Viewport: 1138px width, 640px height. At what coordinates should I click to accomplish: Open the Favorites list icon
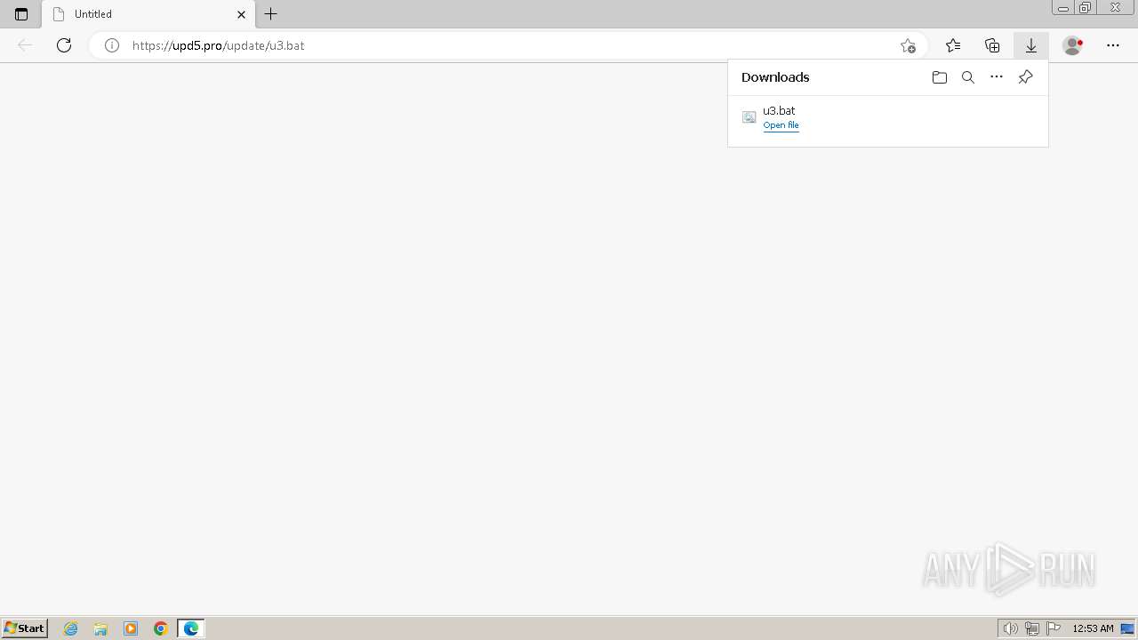point(953,45)
